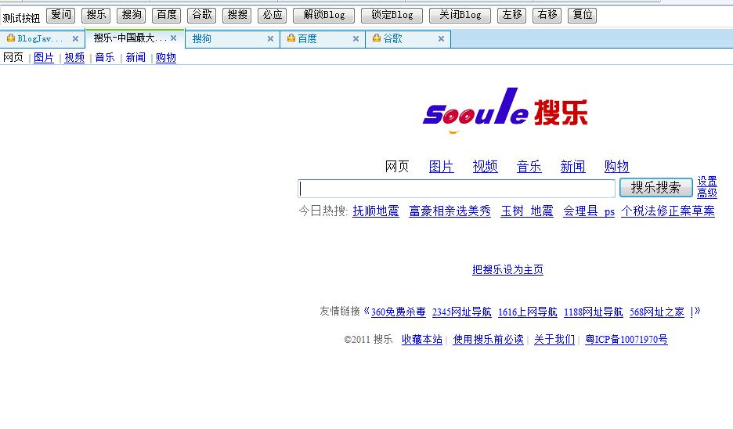Click the 关闭Blog button
This screenshot has width=733, height=429.
[x=460, y=15]
